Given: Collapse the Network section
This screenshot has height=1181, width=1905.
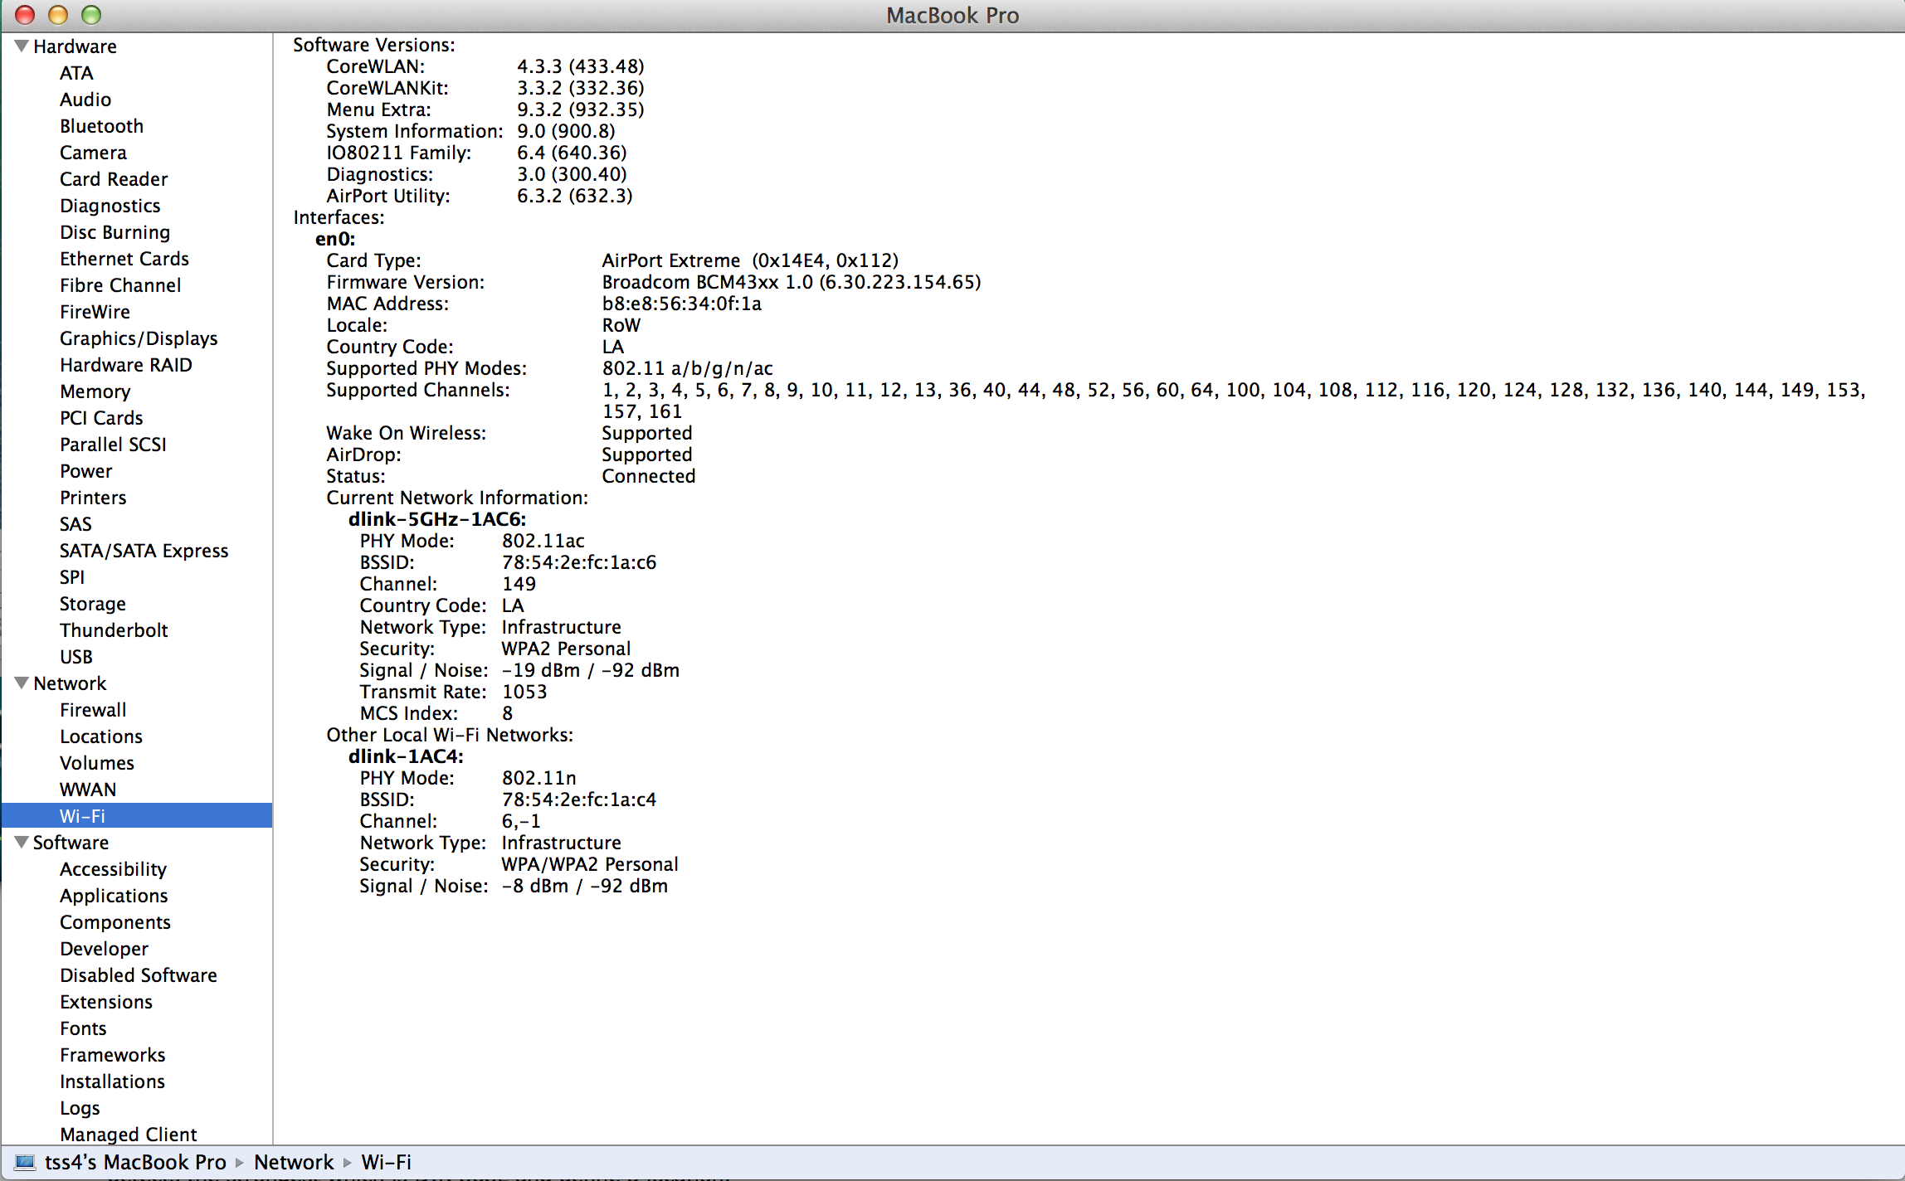Looking at the screenshot, I should pyautogui.click(x=20, y=683).
